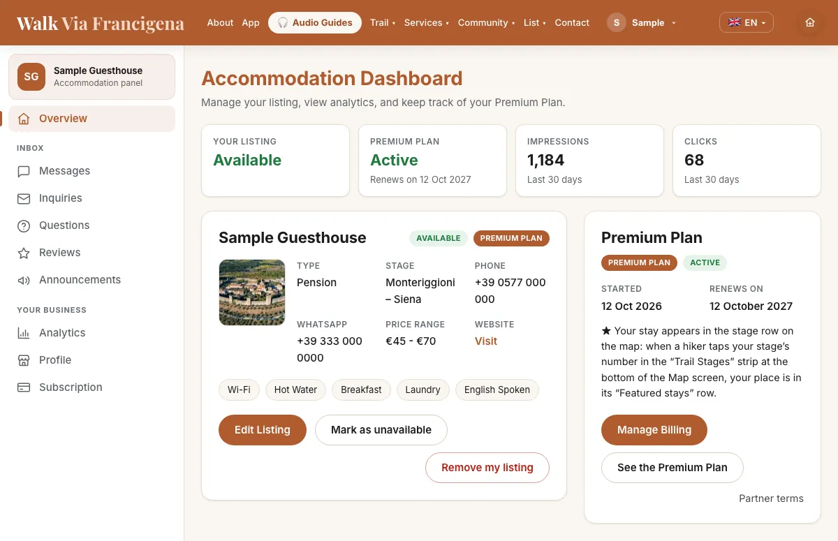The height and width of the screenshot is (541, 838).
Task: Click the Profile storefront icon
Action: click(24, 360)
